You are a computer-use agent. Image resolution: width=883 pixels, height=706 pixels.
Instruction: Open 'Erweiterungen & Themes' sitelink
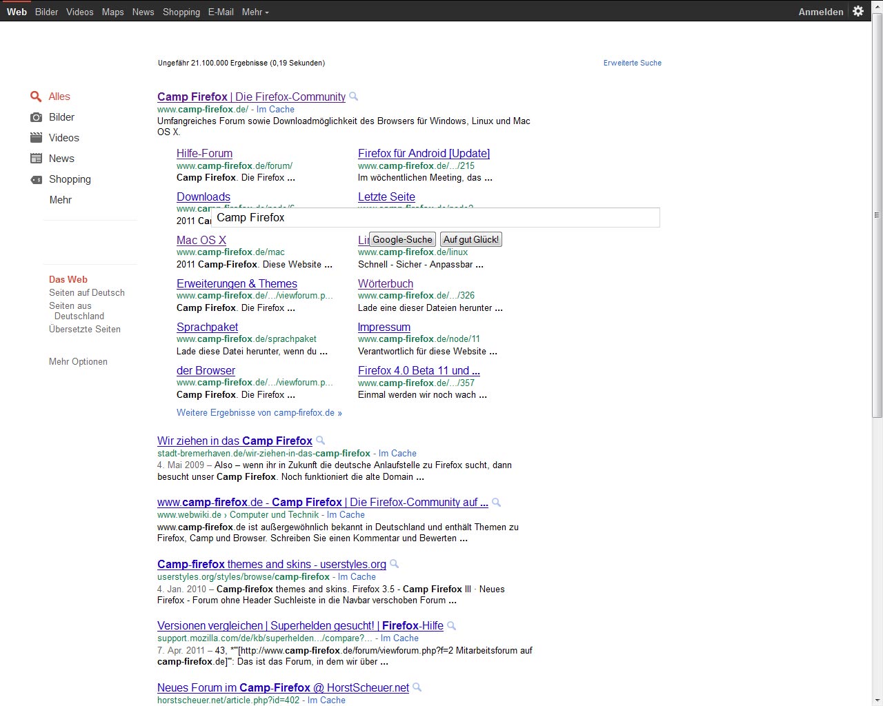tap(237, 283)
